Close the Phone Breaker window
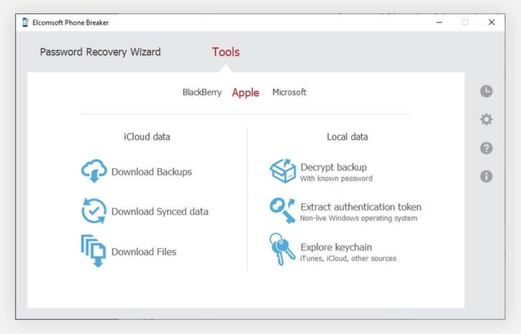Screen dimensions: 521x334 pyautogui.click(x=491, y=22)
